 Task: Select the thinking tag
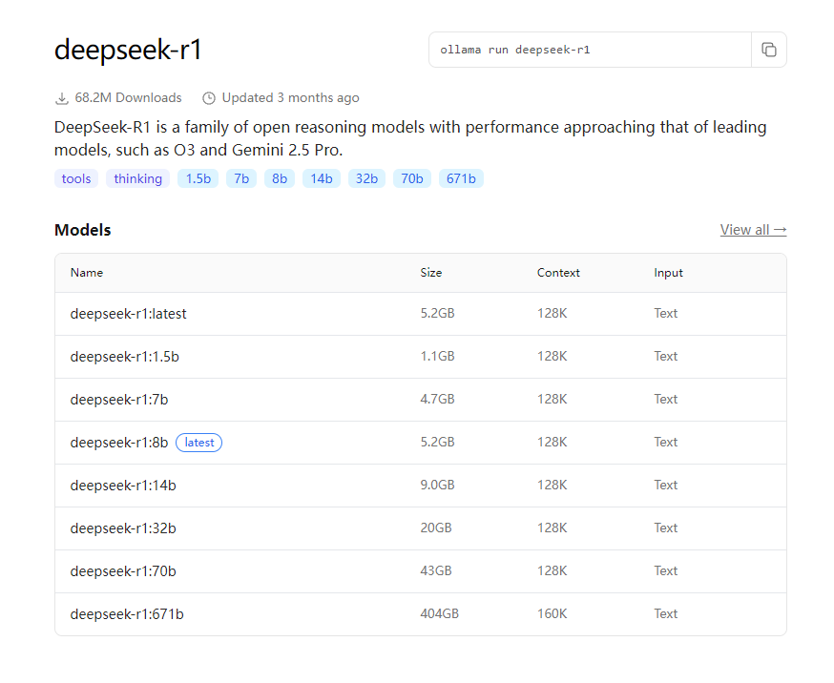click(137, 178)
